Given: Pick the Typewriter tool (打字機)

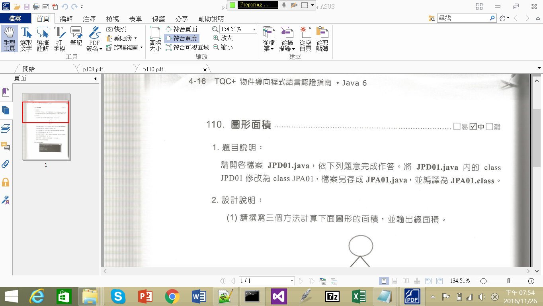Looking at the screenshot, I should tap(59, 39).
